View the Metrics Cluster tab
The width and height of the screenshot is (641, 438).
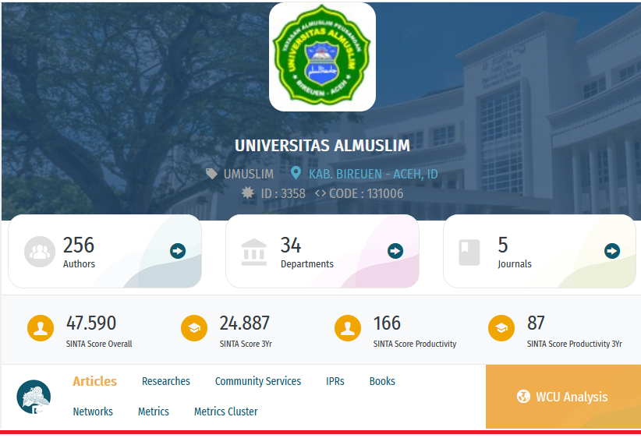pos(225,412)
